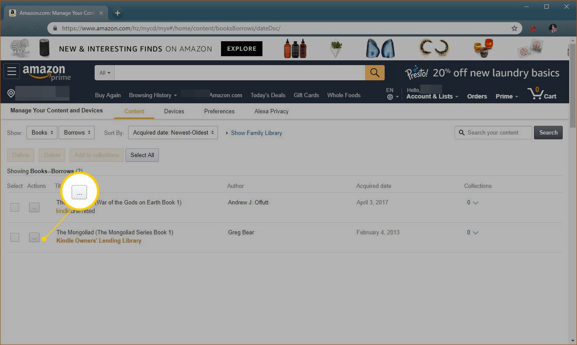The height and width of the screenshot is (345, 577).
Task: Click the Presto 20% off laundry banner
Action: point(482,73)
